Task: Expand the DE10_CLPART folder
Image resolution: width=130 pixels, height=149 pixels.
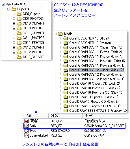Action: click(14, 57)
